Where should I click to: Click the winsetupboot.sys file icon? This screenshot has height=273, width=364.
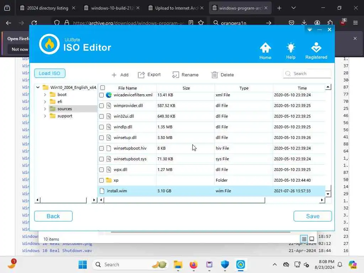click(x=109, y=159)
